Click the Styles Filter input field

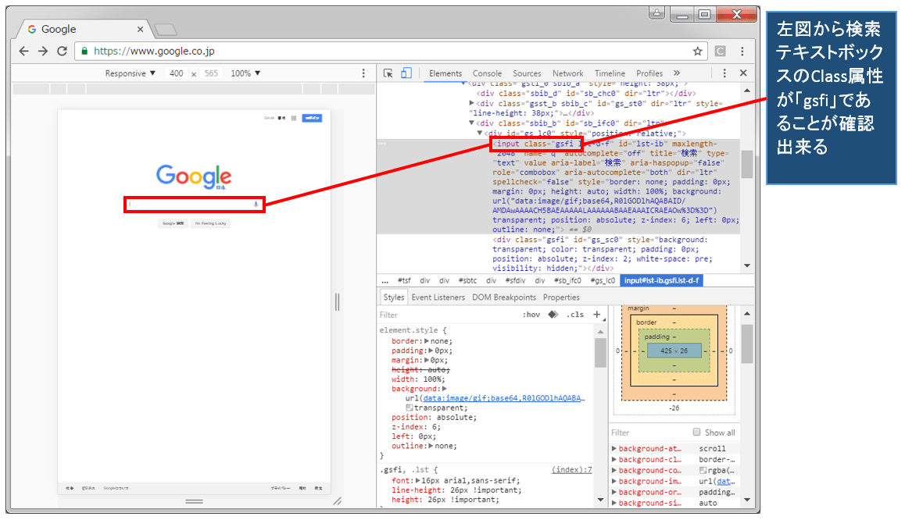447,315
